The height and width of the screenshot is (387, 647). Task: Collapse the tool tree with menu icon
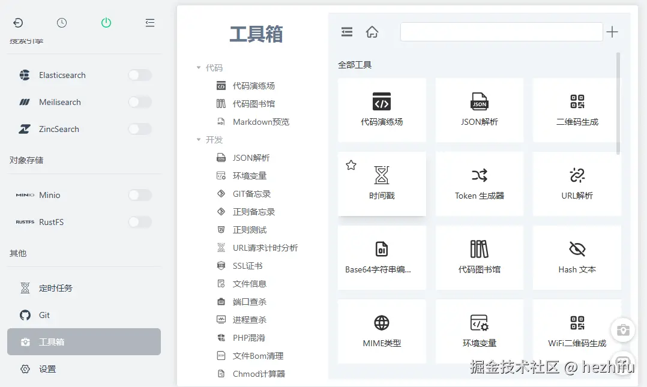click(347, 32)
